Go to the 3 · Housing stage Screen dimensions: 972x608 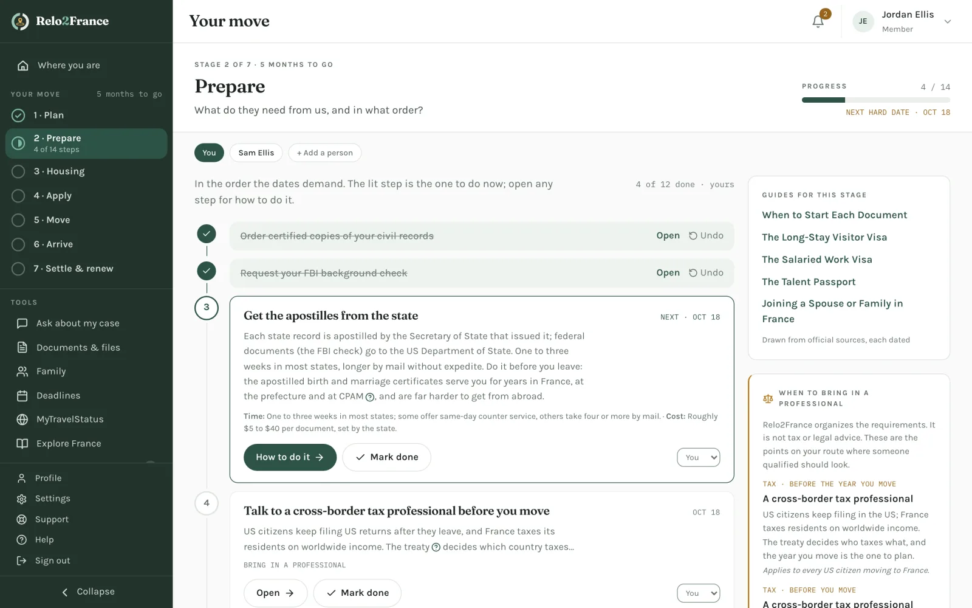tap(86, 171)
